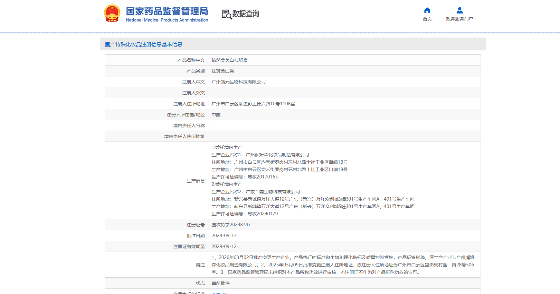Select manufacturer 广东芊霖生物科技有限公司 line
560x294 pixels.
click(256, 192)
